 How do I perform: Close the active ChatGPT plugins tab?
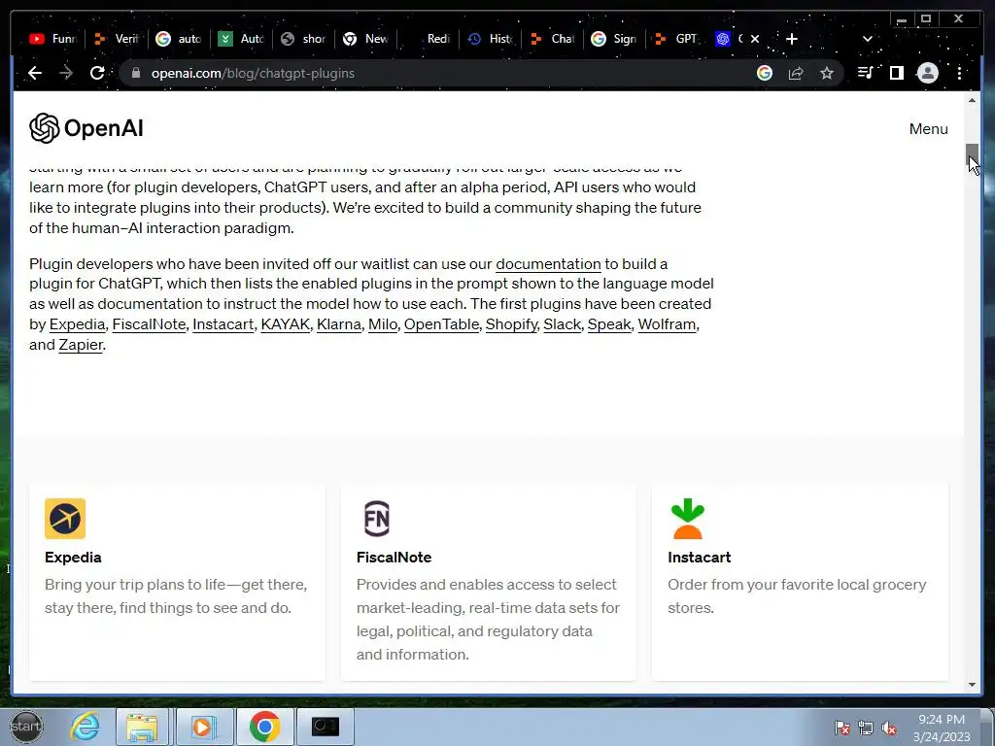coord(754,39)
